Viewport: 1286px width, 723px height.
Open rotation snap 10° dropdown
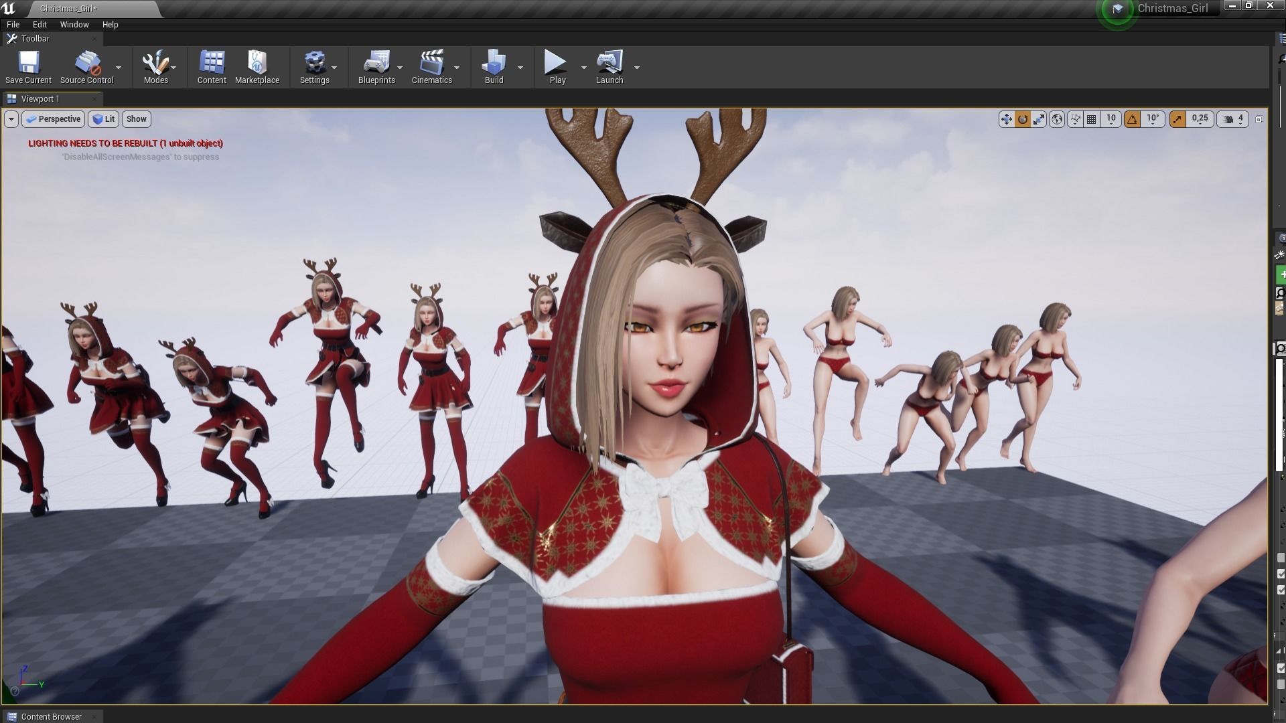(x=1153, y=118)
